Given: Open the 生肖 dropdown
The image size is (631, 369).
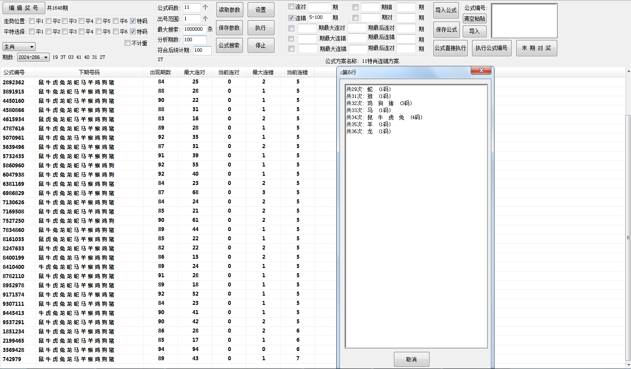Looking at the screenshot, I should tap(19, 47).
